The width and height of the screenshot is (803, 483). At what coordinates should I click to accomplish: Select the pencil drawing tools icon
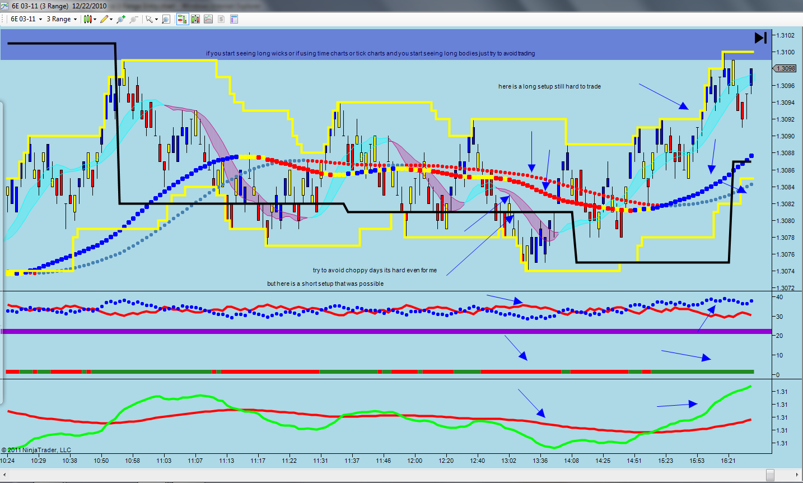(x=104, y=19)
